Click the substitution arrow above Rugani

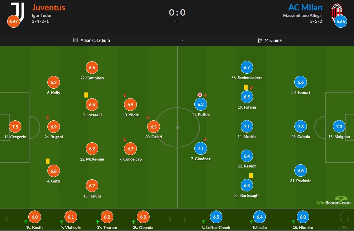click(x=48, y=117)
